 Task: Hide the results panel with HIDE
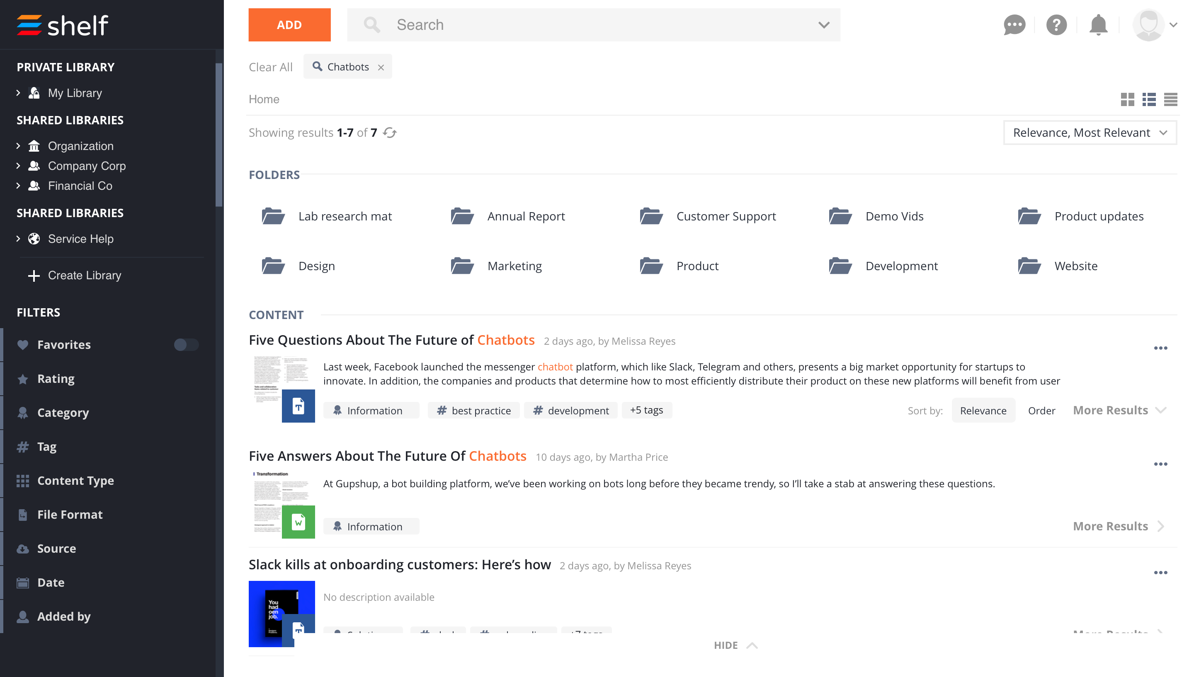click(735, 646)
